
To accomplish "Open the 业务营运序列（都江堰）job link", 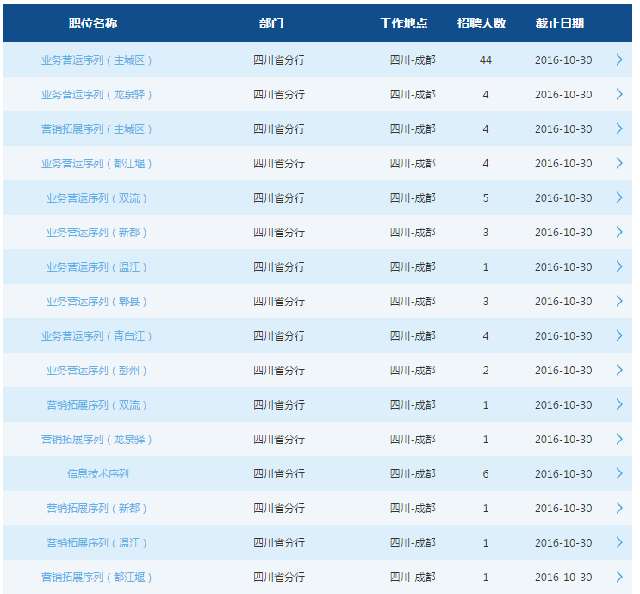I will [97, 163].
